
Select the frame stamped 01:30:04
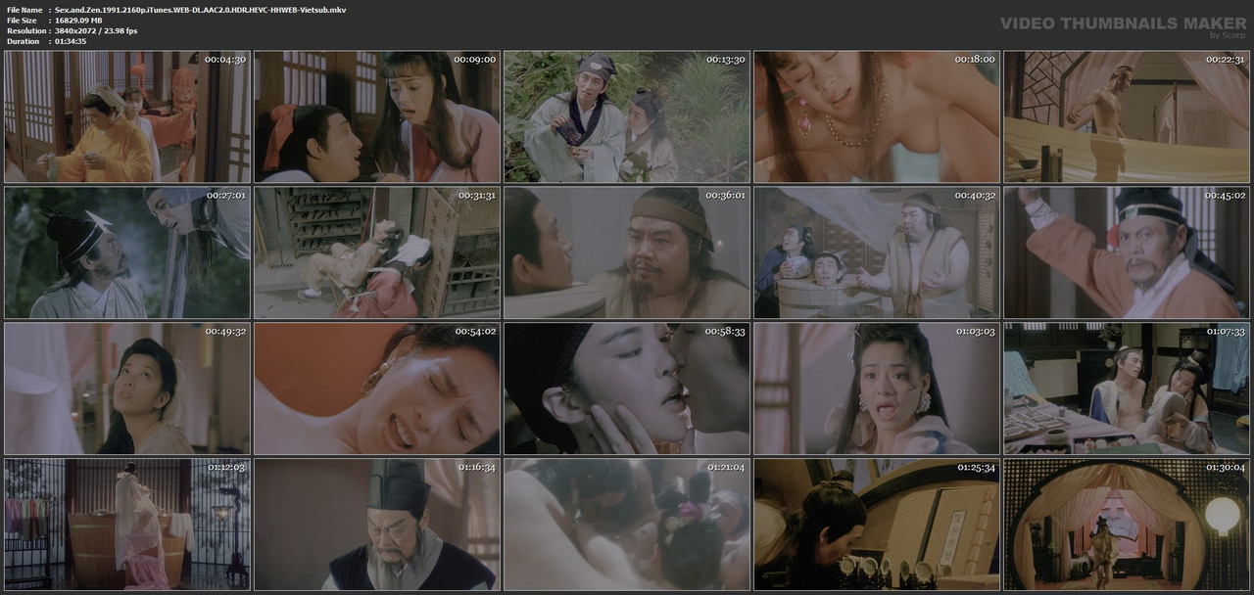(1127, 525)
